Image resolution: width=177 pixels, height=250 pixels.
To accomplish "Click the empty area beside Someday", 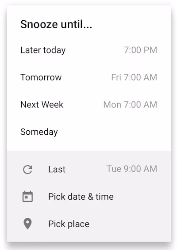I will (x=112, y=132).
